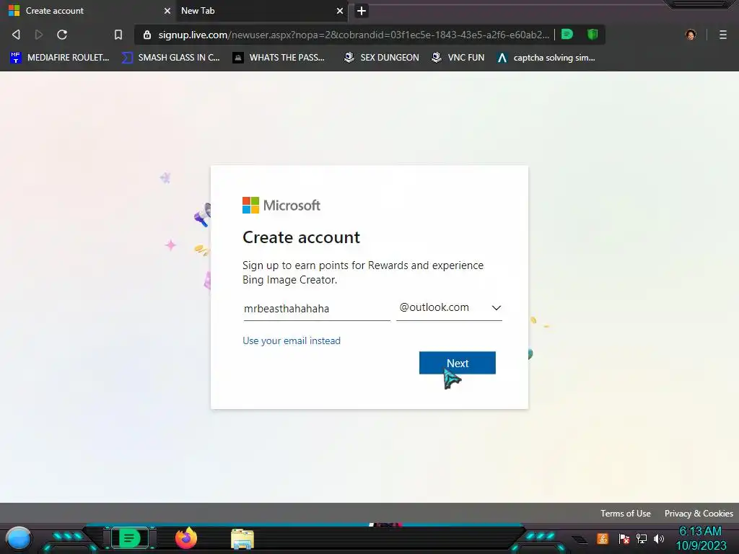Viewport: 739px width, 554px height.
Task: Open a new tab with the plus button
Action: [361, 11]
